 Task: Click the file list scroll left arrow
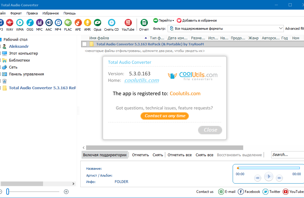point(84,148)
